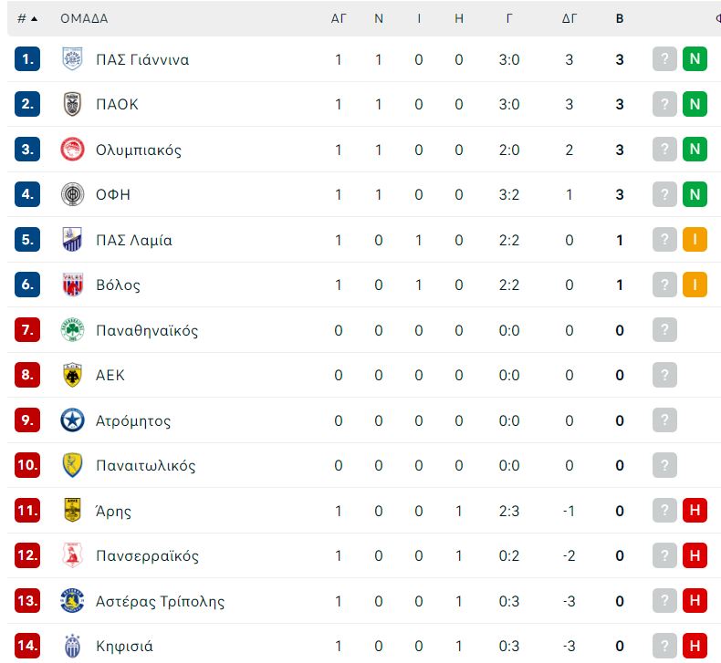
Task: Click the Άρης yellow shield badge
Action: [x=72, y=511]
